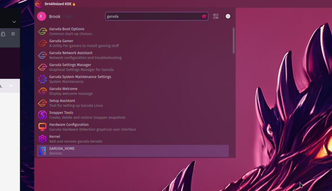Click 'Garuda Hardware Detection graphical user interface'
Screen dimensions: 332x191
coord(93,129)
